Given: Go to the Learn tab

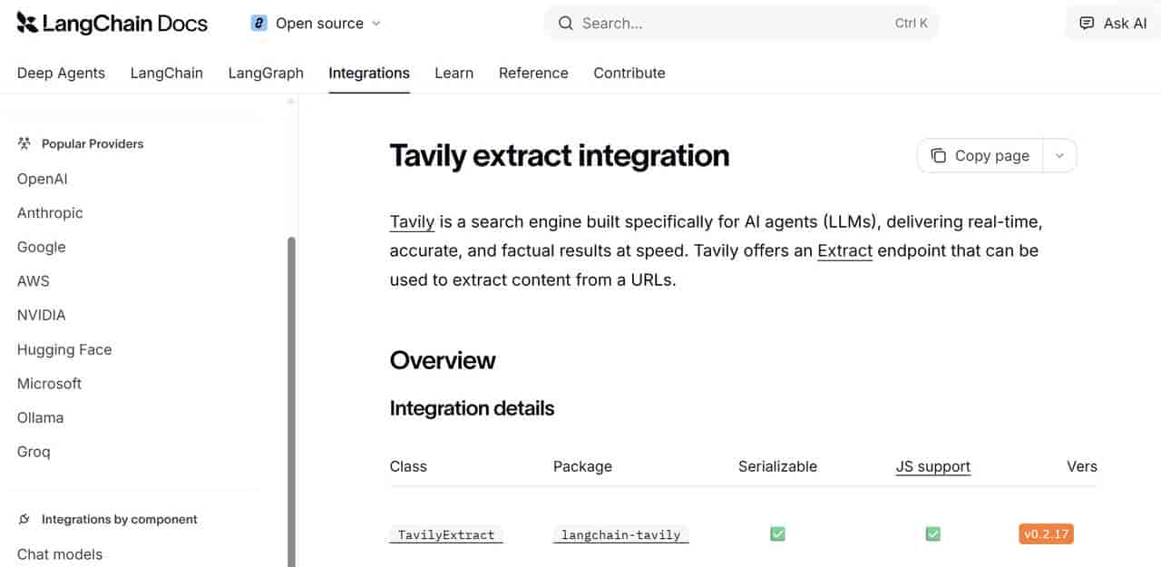Looking at the screenshot, I should (454, 73).
